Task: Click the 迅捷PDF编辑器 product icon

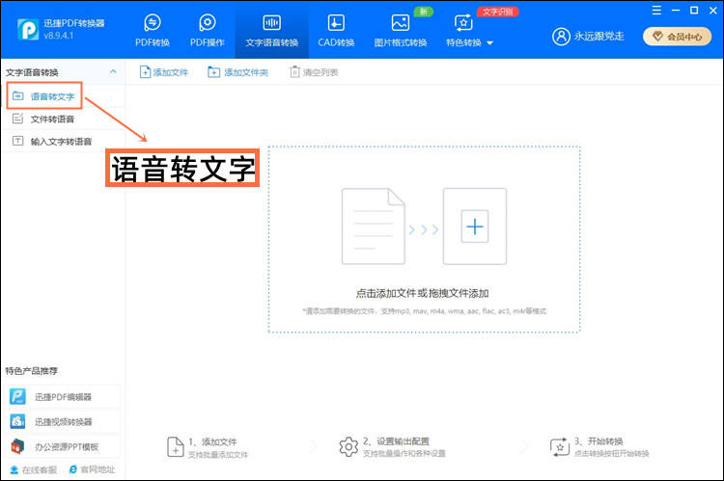Action: click(17, 396)
